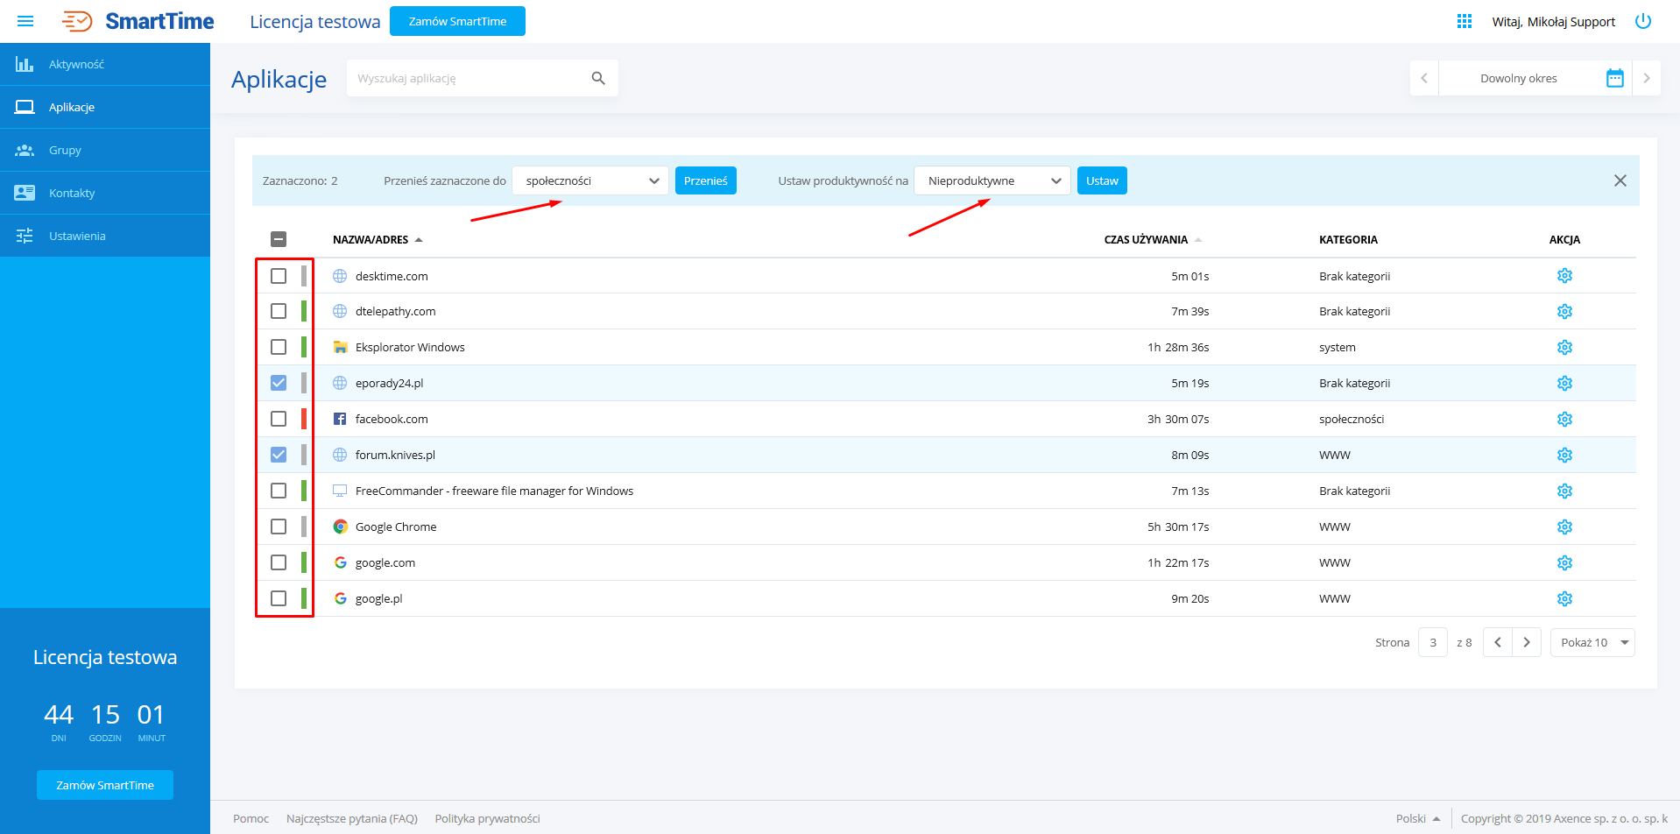
Task: Select Grupy from the sidebar
Action: point(64,150)
